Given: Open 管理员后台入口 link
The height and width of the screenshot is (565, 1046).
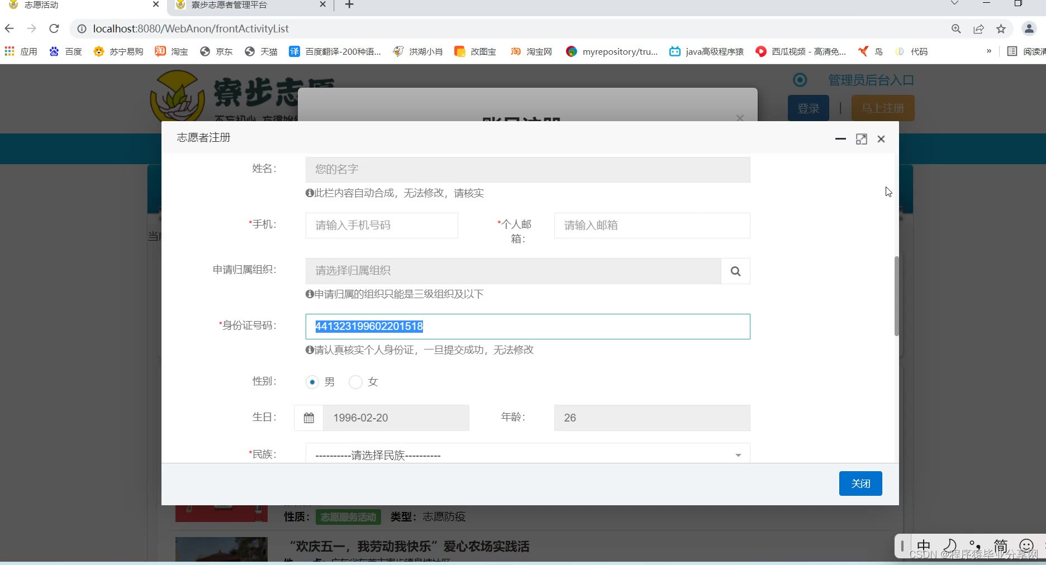Looking at the screenshot, I should coord(871,80).
